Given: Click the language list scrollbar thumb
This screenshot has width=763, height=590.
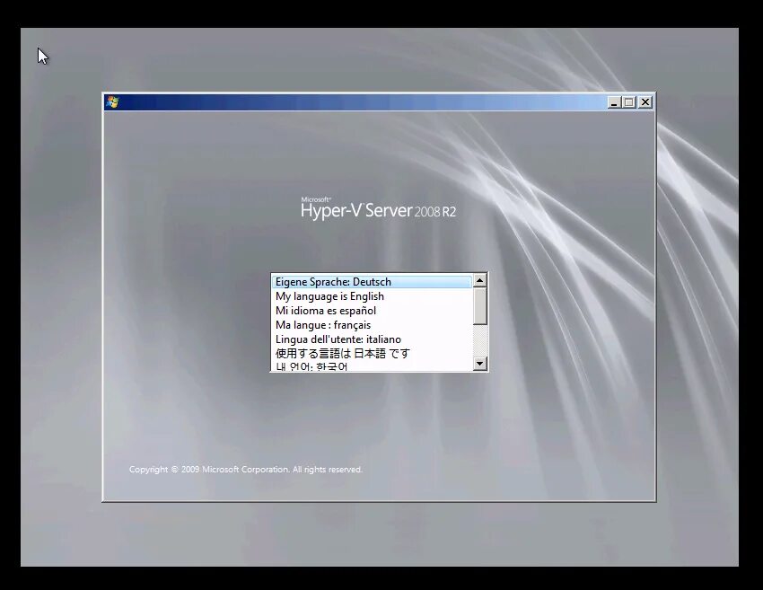Looking at the screenshot, I should tap(480, 306).
